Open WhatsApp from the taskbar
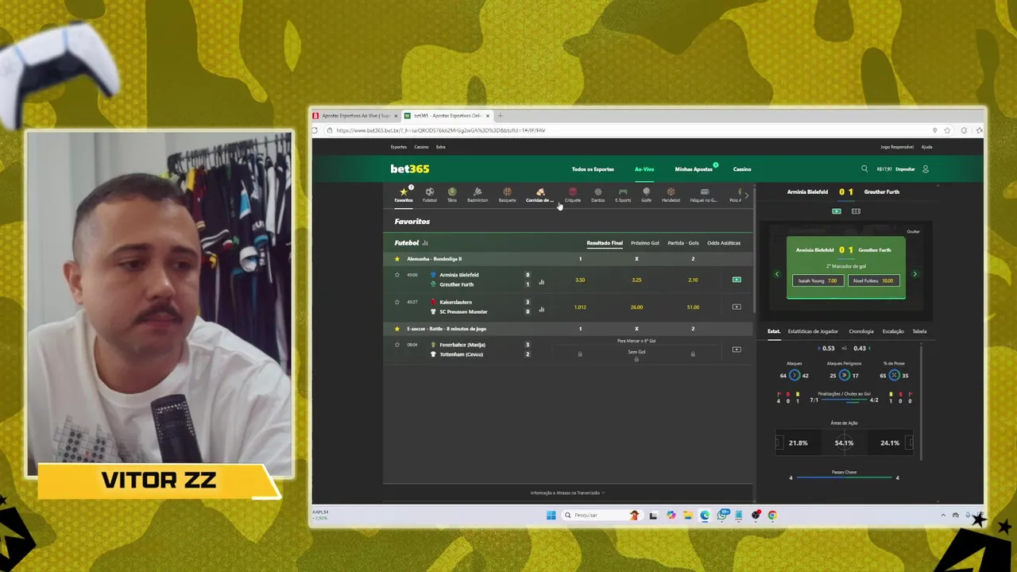The height and width of the screenshot is (572, 1017). (722, 515)
